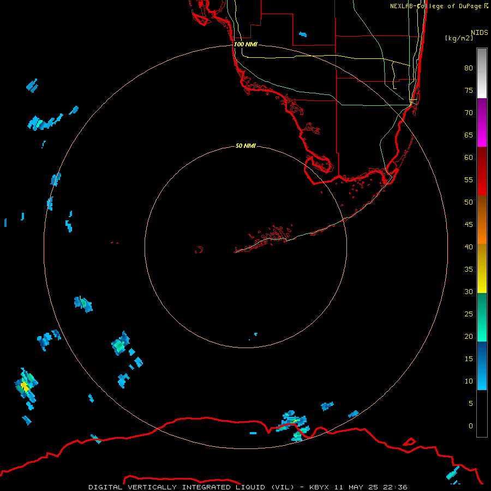Click the 60 value on the legend
This screenshot has width=491, height=491.
point(469,158)
